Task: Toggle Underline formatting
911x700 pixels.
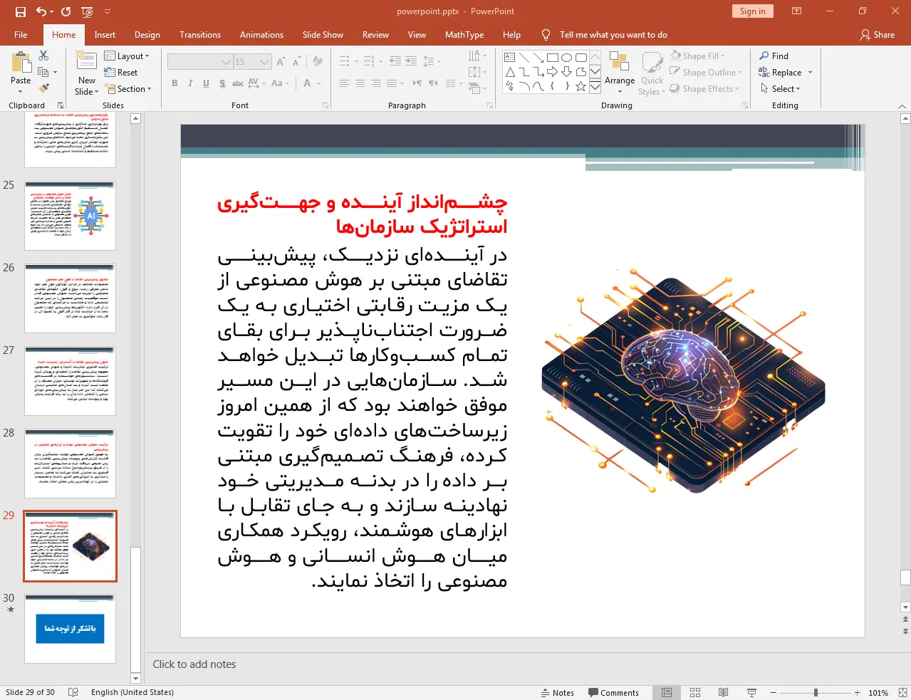Action: tap(206, 83)
